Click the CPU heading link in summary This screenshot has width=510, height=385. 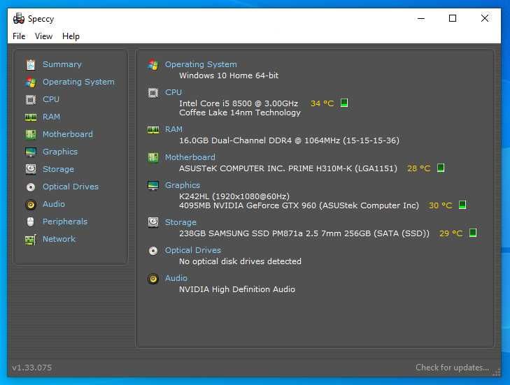click(x=173, y=92)
